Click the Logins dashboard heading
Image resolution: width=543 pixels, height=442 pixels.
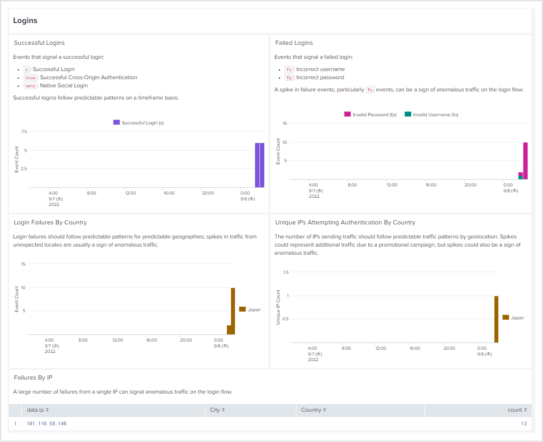click(x=25, y=21)
